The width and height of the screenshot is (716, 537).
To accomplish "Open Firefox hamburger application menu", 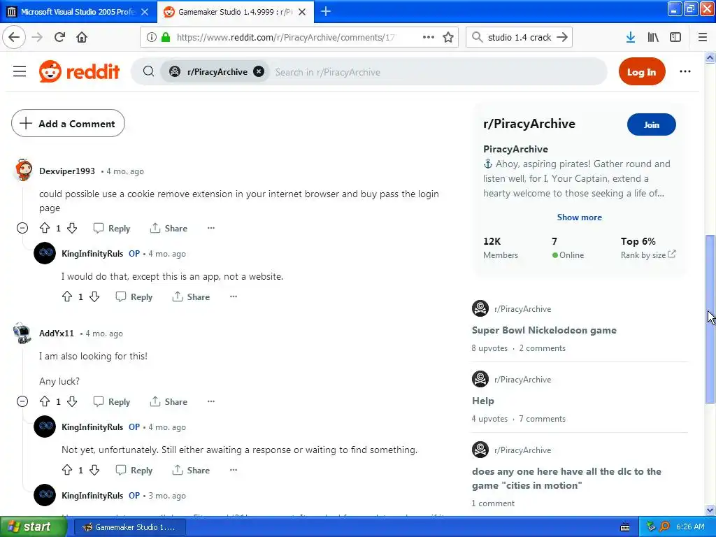I will [703, 37].
